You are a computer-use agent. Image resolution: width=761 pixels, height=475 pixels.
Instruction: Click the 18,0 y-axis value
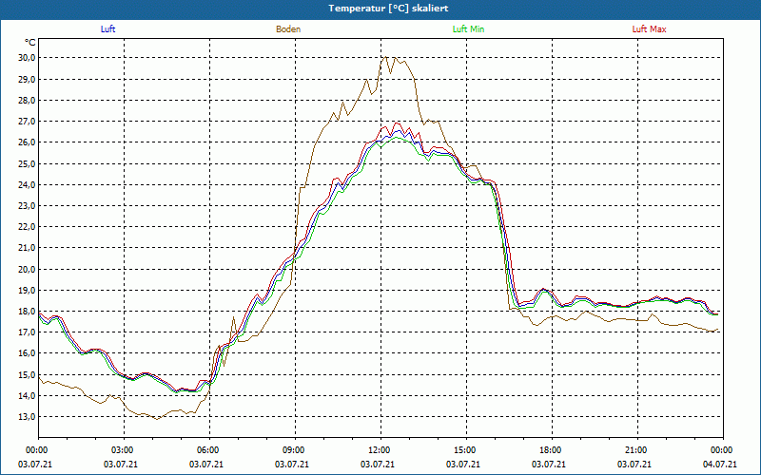pyautogui.click(x=28, y=312)
